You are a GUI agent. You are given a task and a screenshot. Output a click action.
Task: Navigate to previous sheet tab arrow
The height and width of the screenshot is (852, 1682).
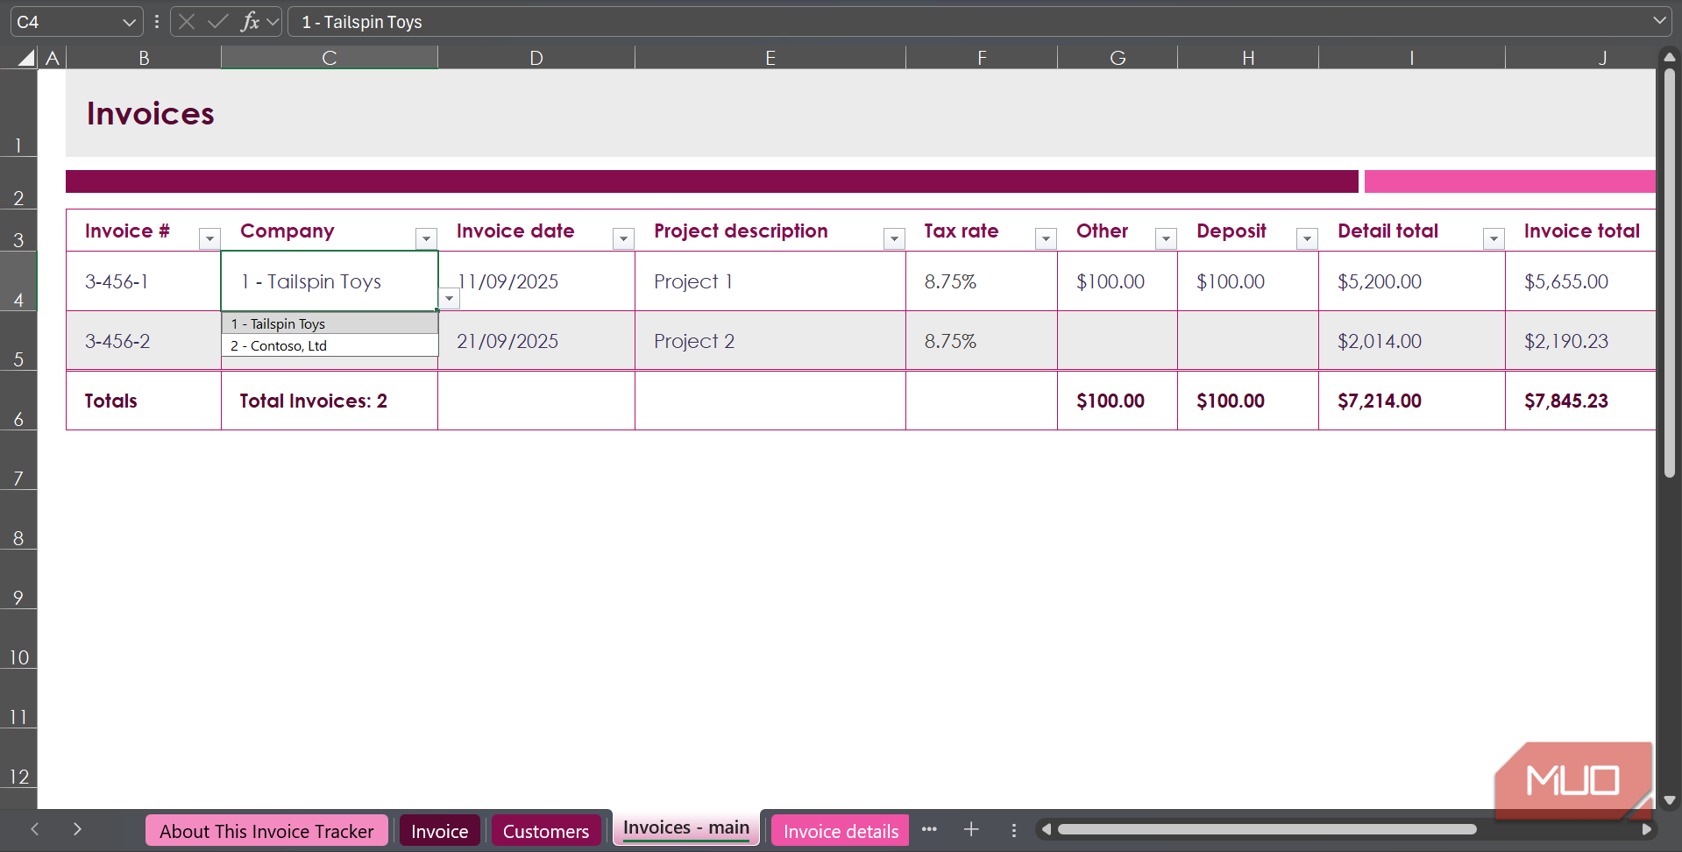coord(35,829)
